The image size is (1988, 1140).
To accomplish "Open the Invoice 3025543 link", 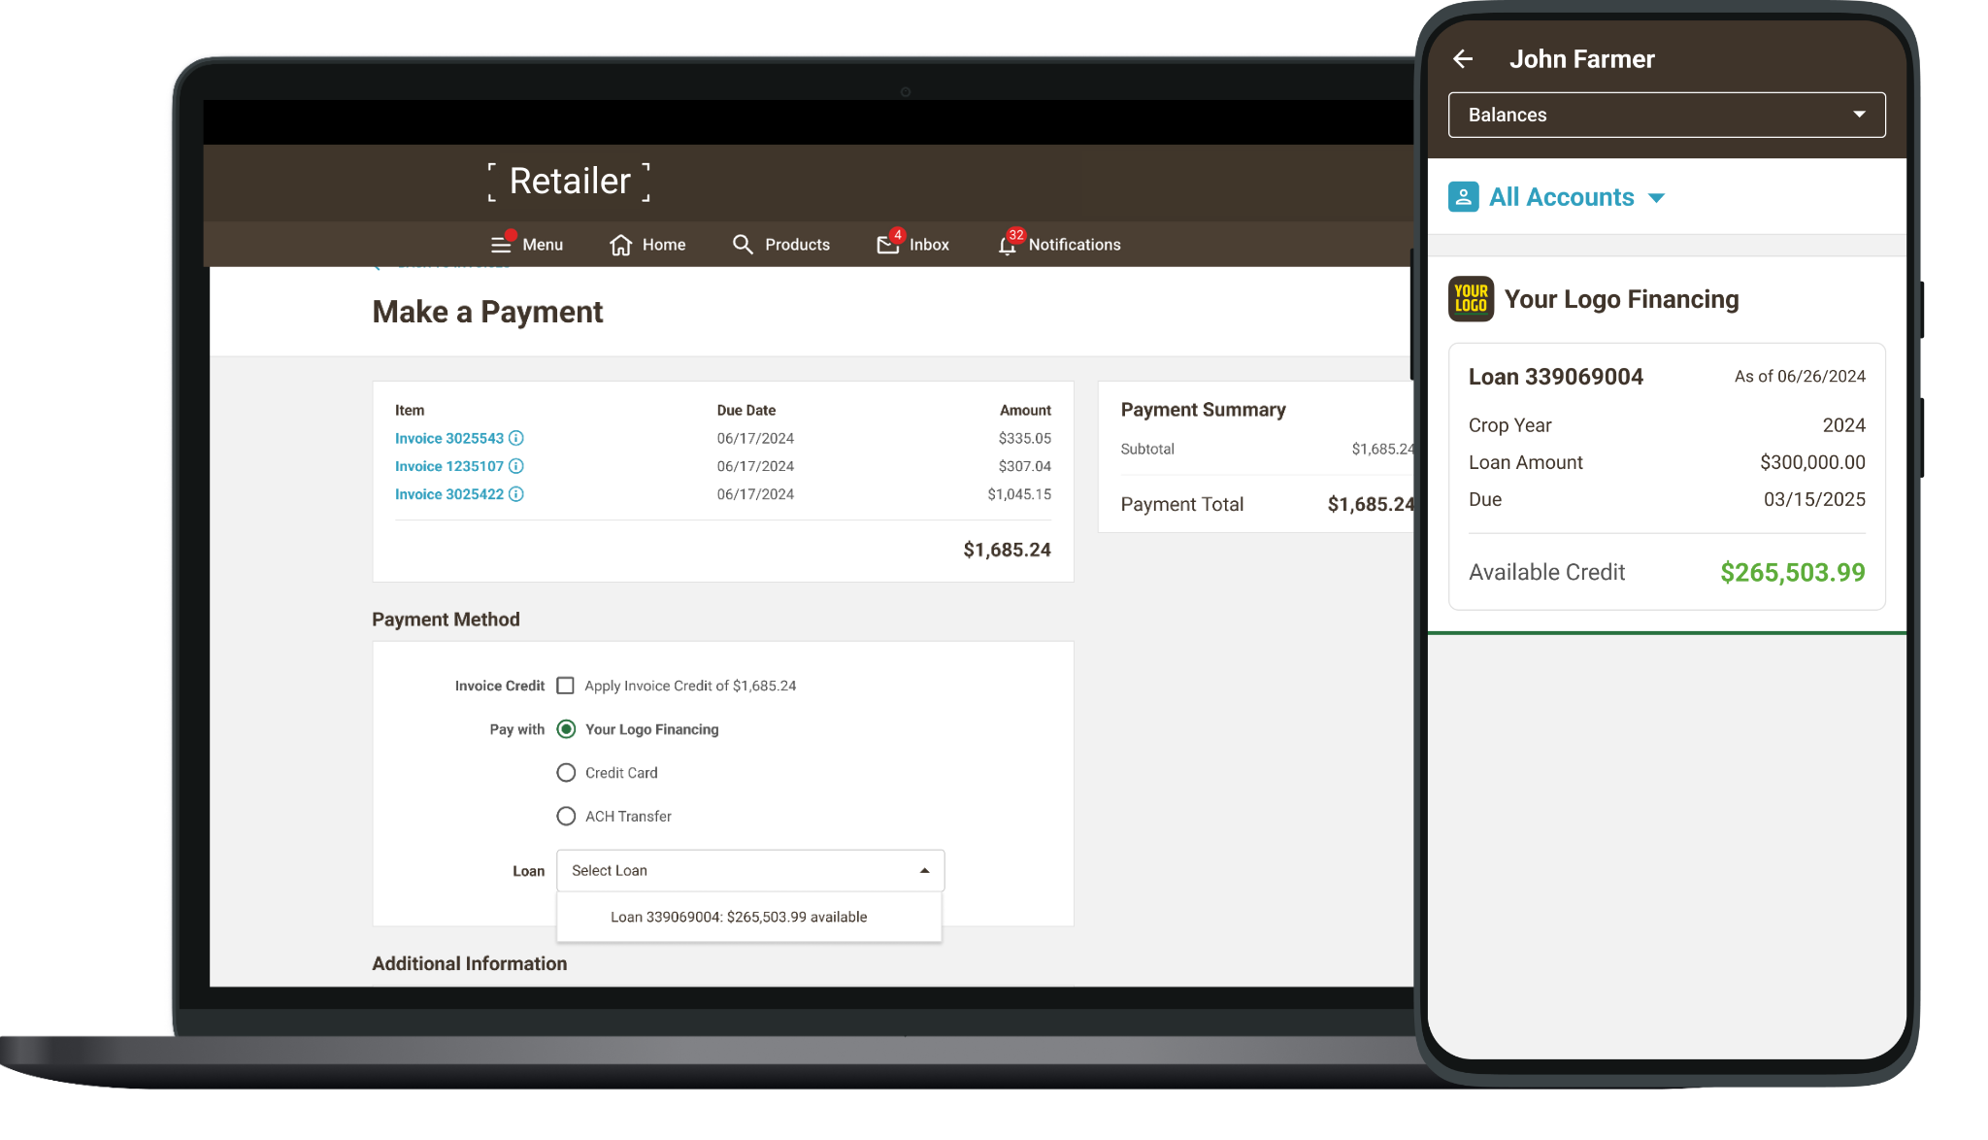I will (448, 438).
